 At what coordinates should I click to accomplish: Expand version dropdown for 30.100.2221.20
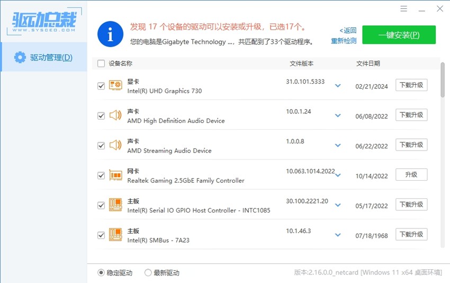click(338, 205)
